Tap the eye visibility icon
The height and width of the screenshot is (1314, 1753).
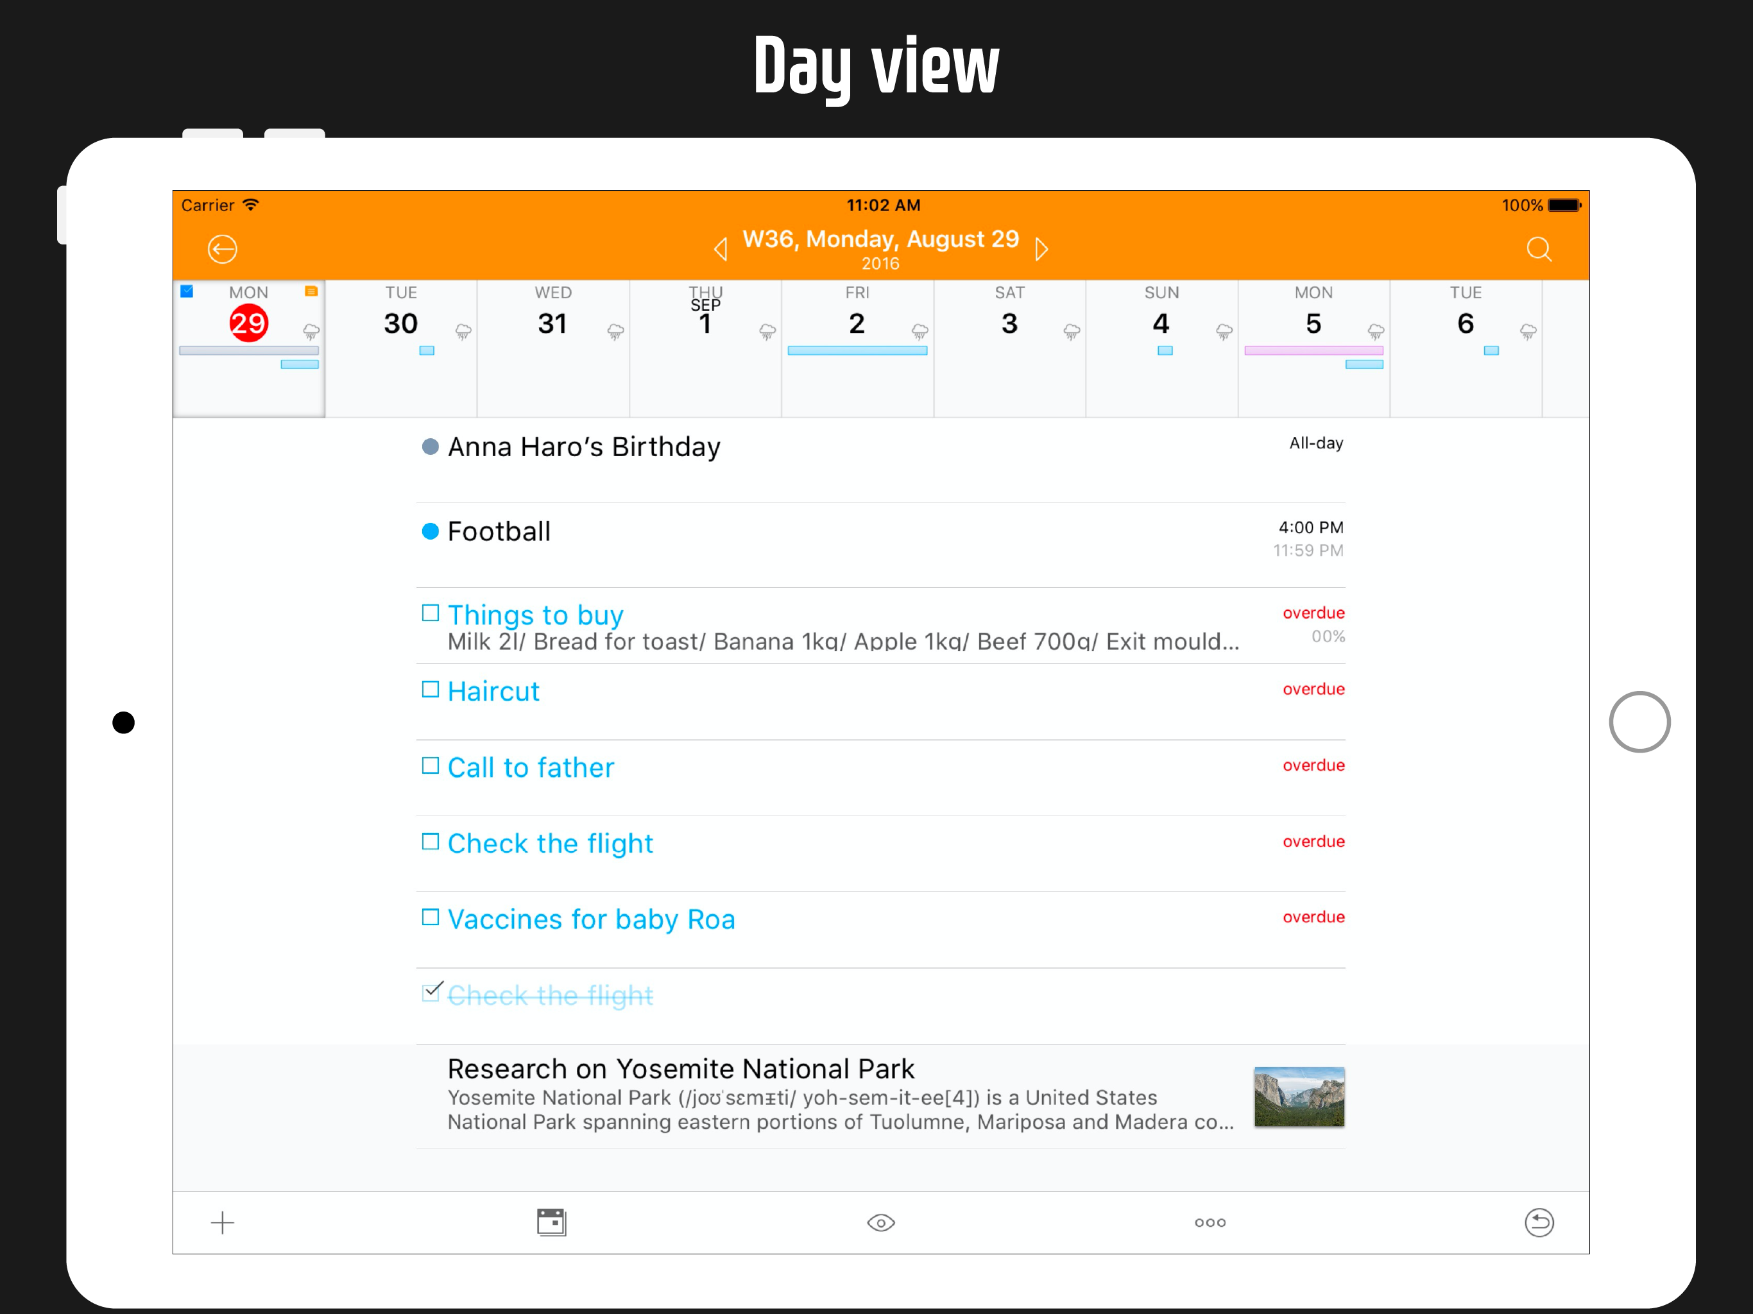[x=880, y=1222]
